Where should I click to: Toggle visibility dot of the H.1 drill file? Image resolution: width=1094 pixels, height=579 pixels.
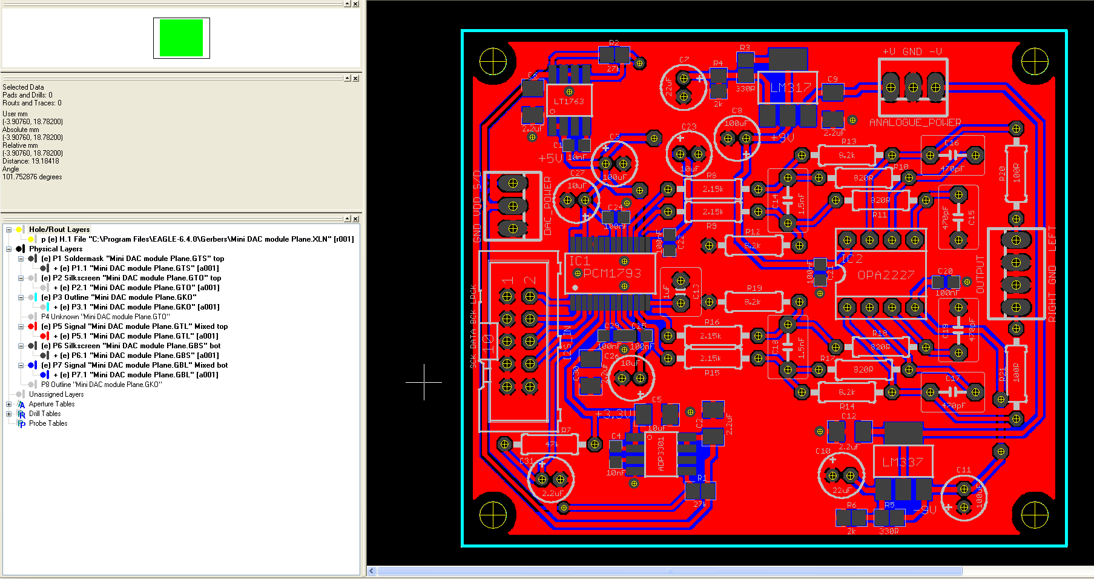click(31, 239)
